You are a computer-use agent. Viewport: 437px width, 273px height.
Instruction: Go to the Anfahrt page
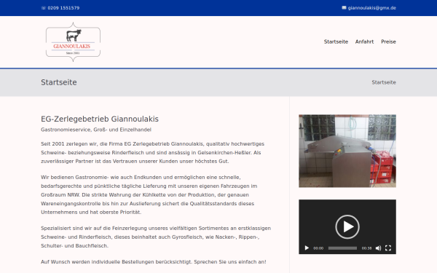[364, 41]
